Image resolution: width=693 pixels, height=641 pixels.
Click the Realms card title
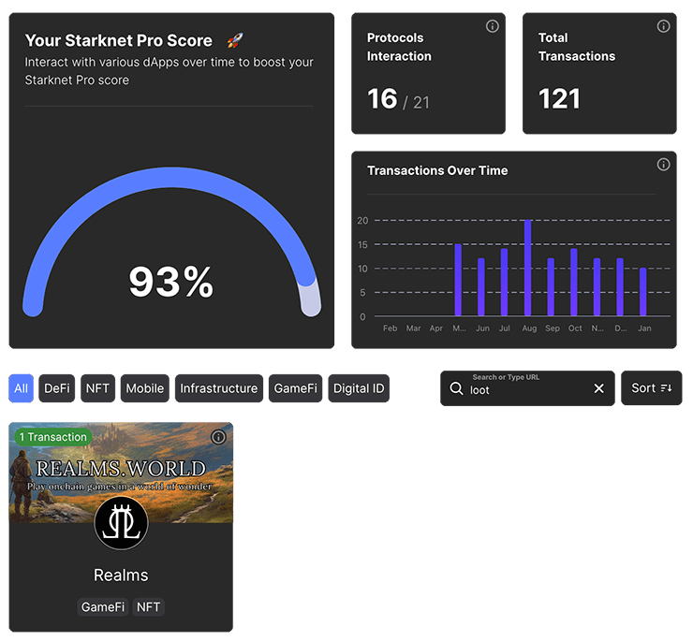(121, 575)
